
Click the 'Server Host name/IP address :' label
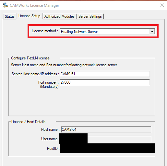point(35,74)
